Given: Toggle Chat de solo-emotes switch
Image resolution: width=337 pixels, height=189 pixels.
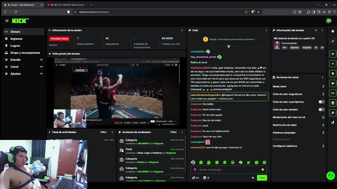Looking at the screenshot, I should click(x=321, y=109).
